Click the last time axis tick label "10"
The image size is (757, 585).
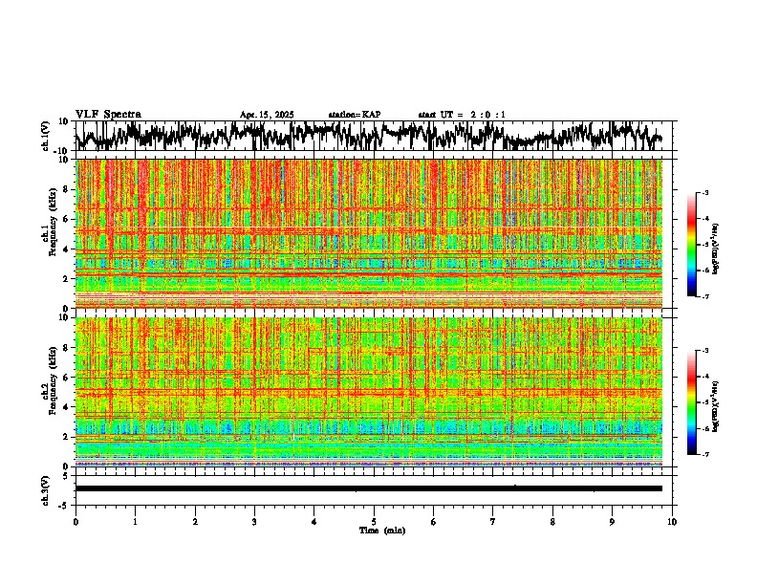pos(672,522)
